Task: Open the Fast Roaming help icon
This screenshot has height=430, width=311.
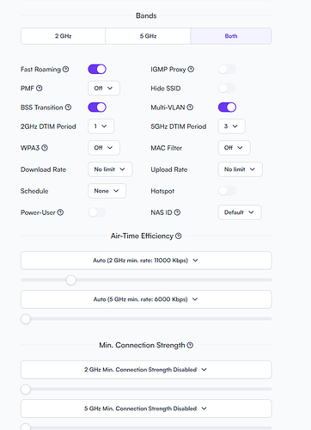Action: [x=66, y=69]
